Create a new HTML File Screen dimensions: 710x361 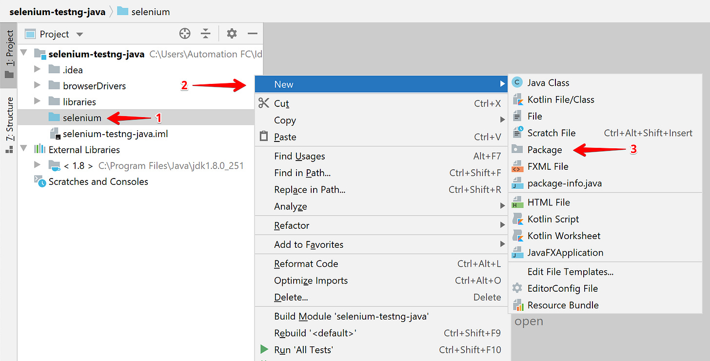[605, 202]
